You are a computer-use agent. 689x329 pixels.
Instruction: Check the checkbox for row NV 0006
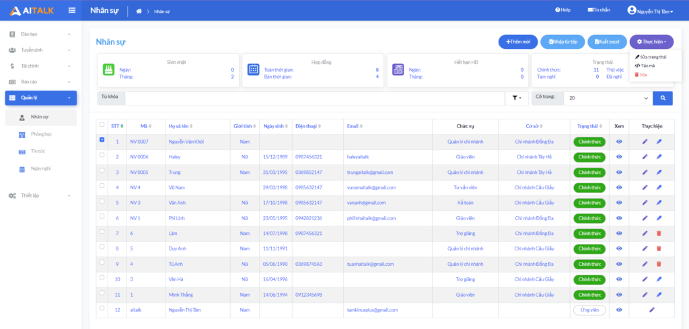click(102, 156)
